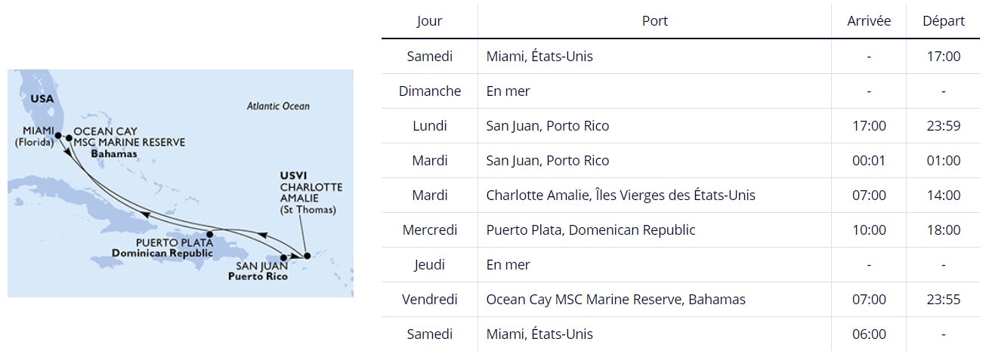
Task: Click the Dimanche En mer row
Action: (x=681, y=91)
